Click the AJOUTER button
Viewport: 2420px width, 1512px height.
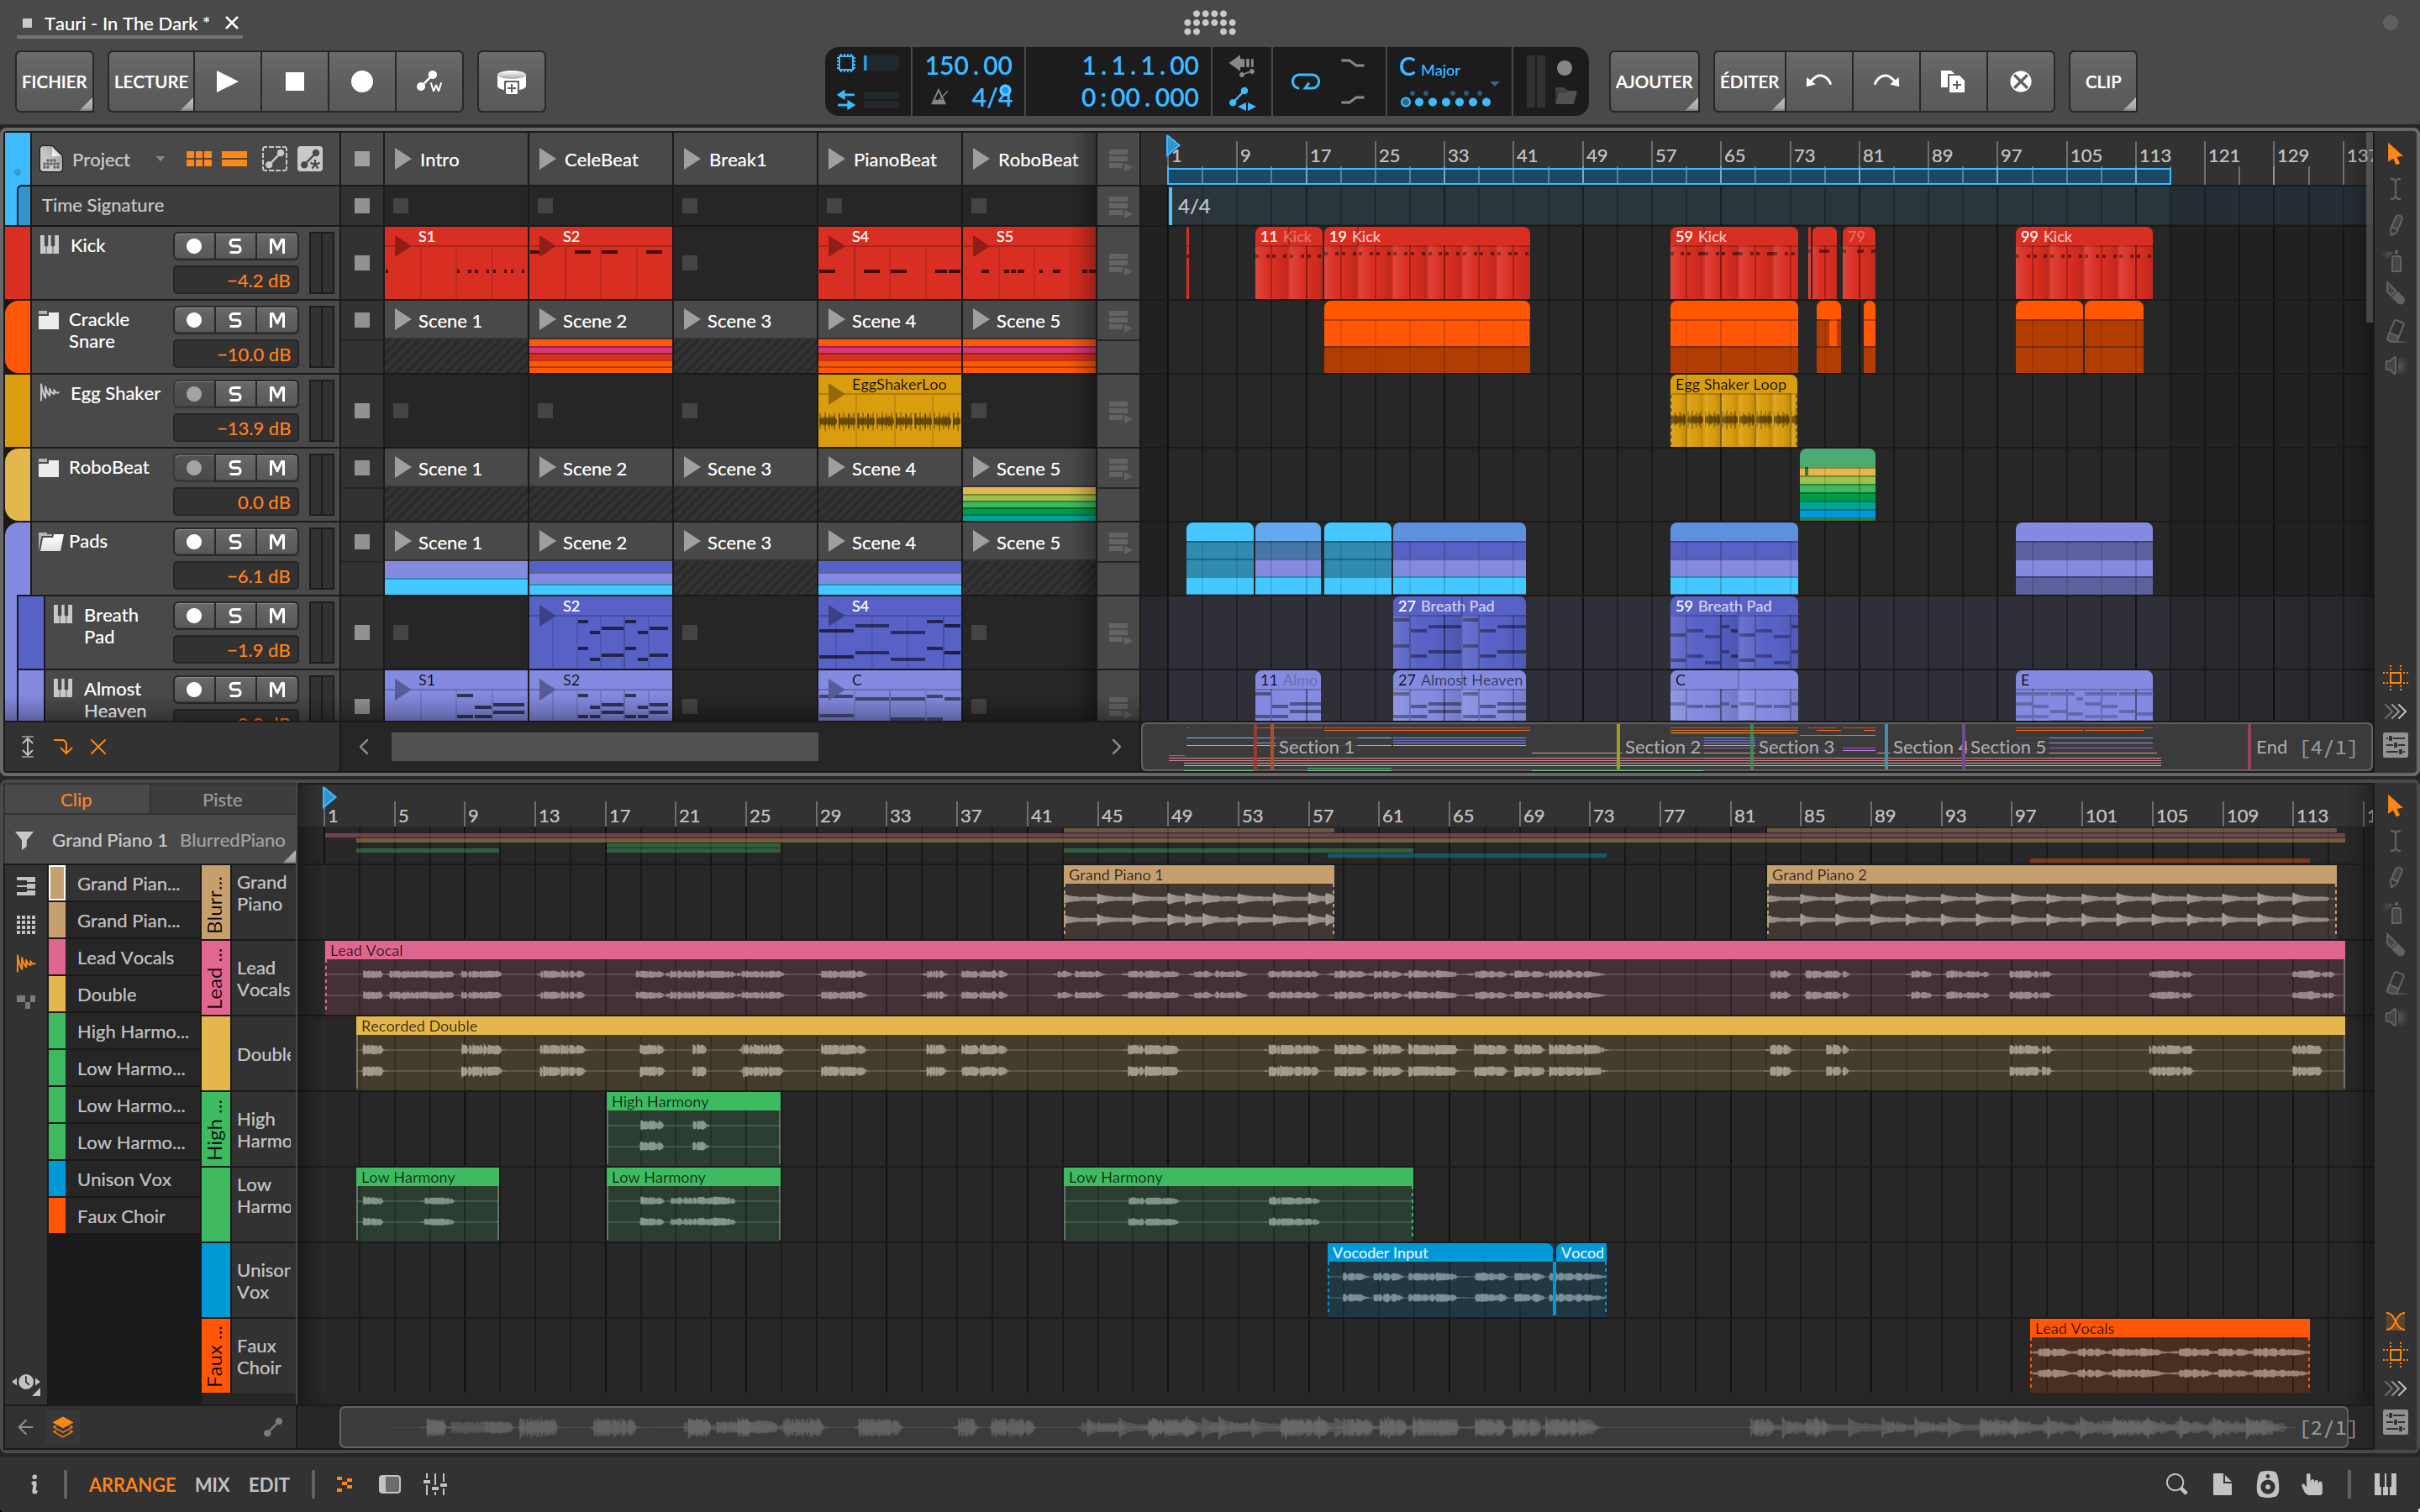coord(1653,81)
